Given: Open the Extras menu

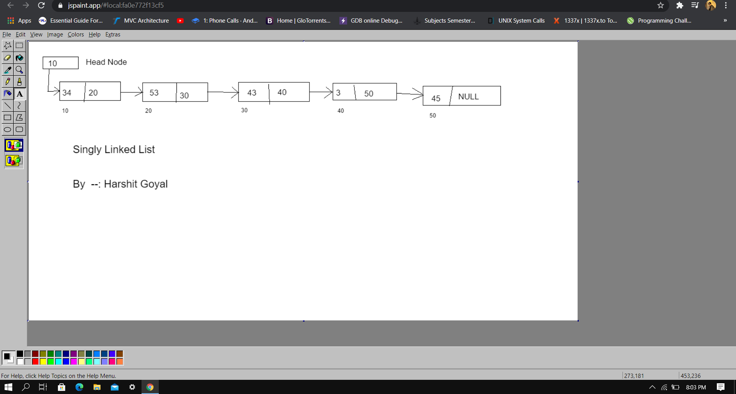Looking at the screenshot, I should click(x=113, y=34).
